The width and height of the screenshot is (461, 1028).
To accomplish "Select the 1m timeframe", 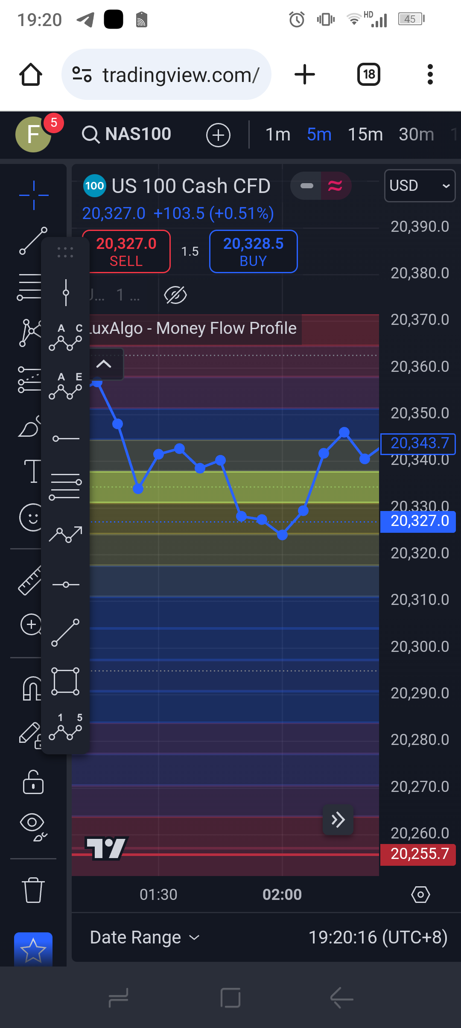I will point(278,134).
